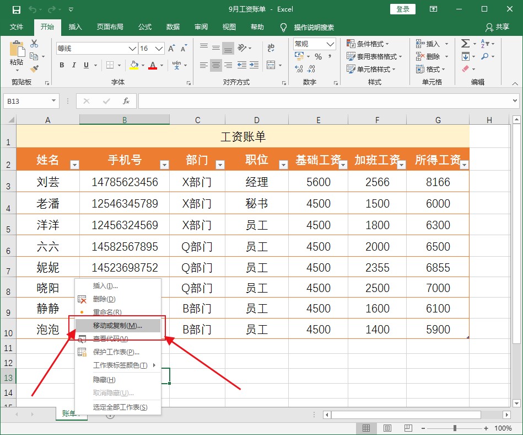Toggle italic formatting
The width and height of the screenshot is (523, 435).
[x=73, y=65]
